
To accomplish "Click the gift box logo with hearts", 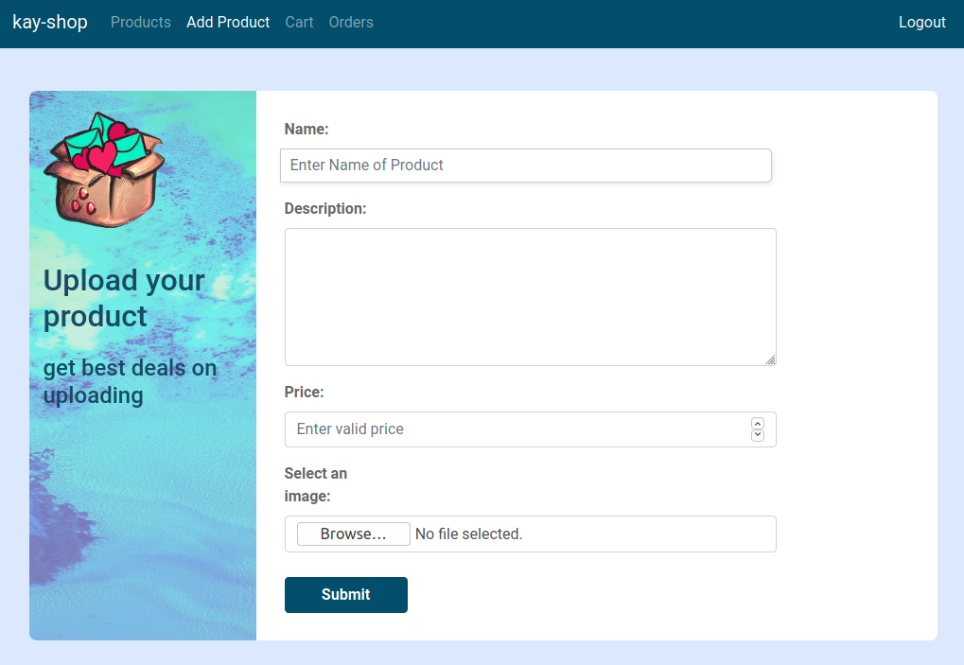I will [x=102, y=169].
